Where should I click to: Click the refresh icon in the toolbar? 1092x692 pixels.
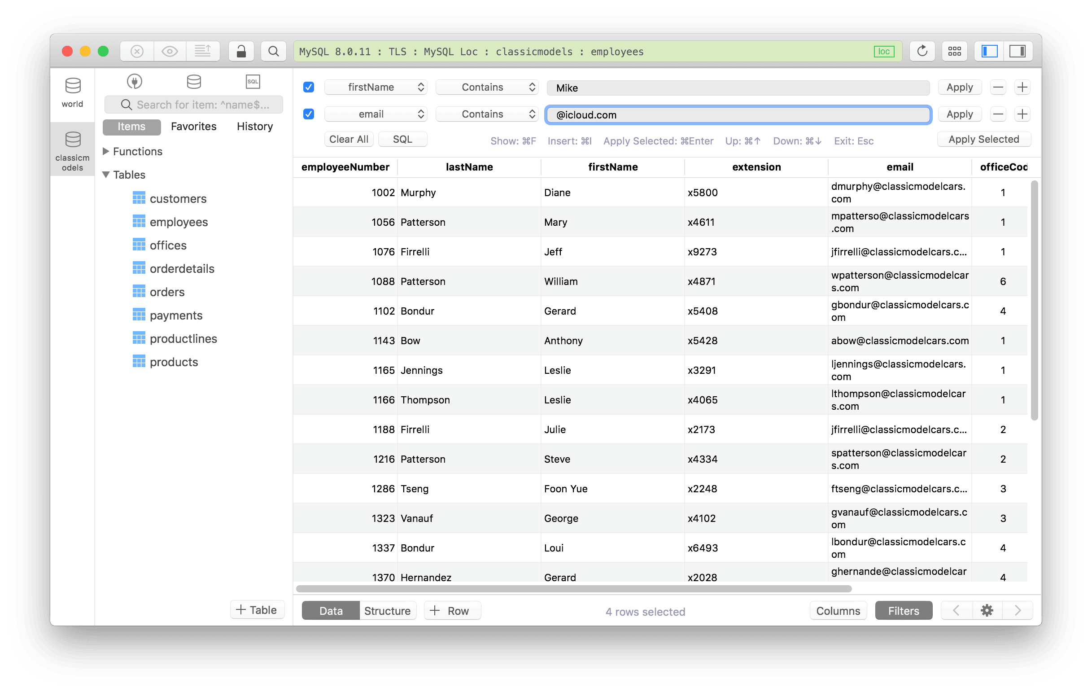pyautogui.click(x=922, y=51)
